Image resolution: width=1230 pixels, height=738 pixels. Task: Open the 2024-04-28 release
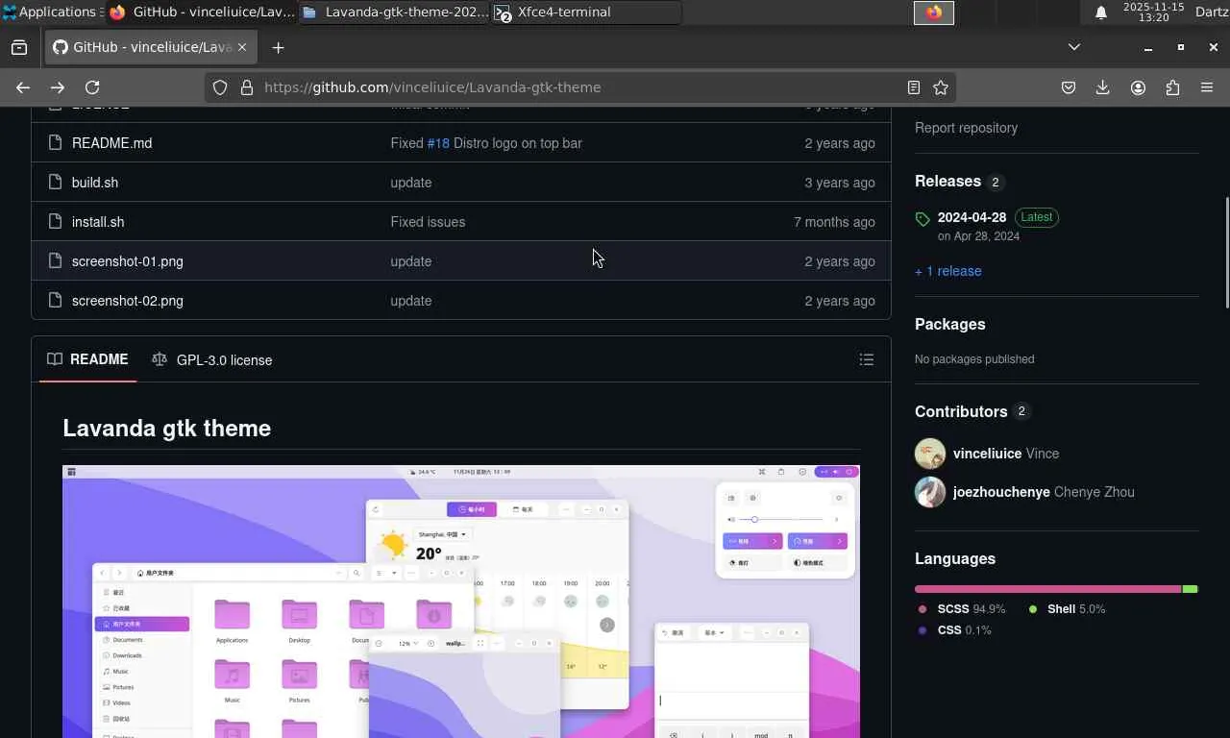coord(972,217)
